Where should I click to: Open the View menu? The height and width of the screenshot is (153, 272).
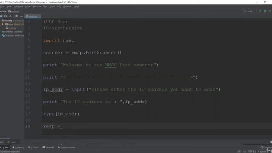point(9,6)
